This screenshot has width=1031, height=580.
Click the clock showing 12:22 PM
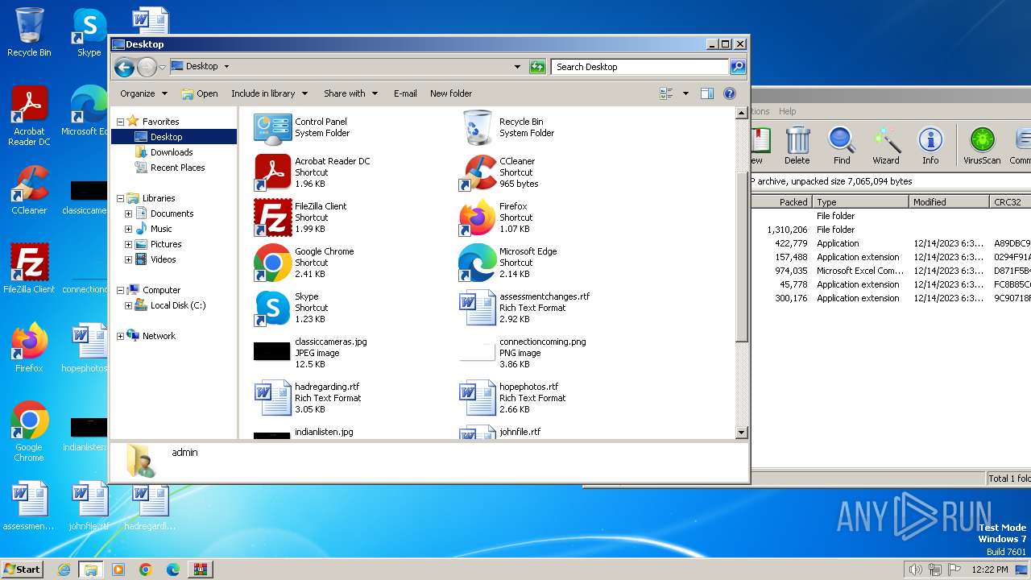click(990, 570)
